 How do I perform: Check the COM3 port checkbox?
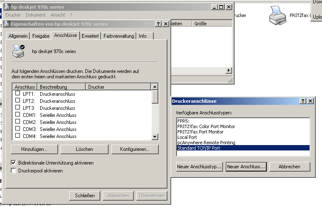18,128
